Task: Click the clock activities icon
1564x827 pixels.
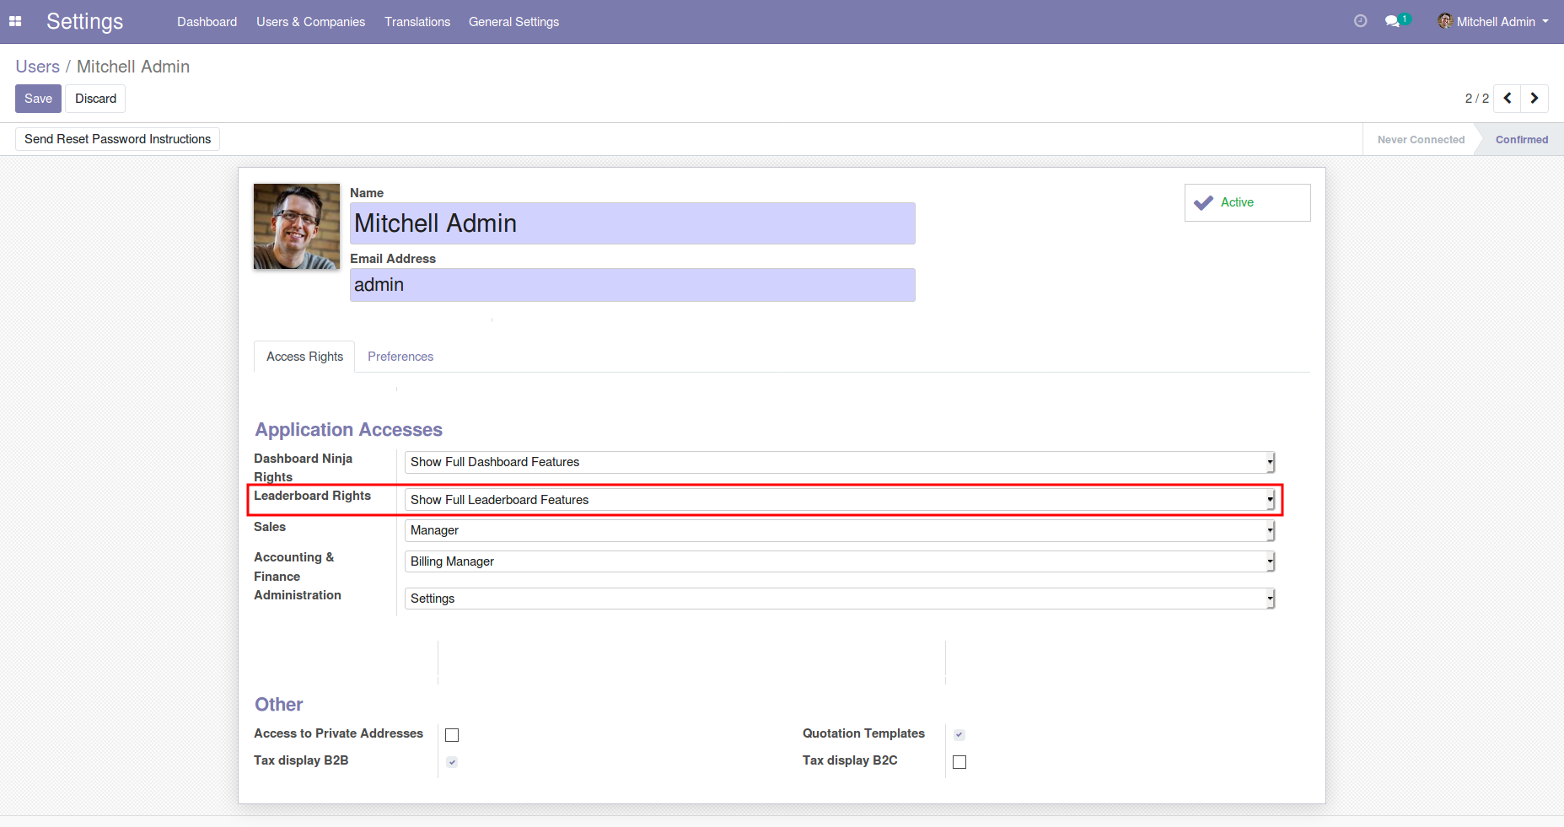Action: (x=1360, y=21)
